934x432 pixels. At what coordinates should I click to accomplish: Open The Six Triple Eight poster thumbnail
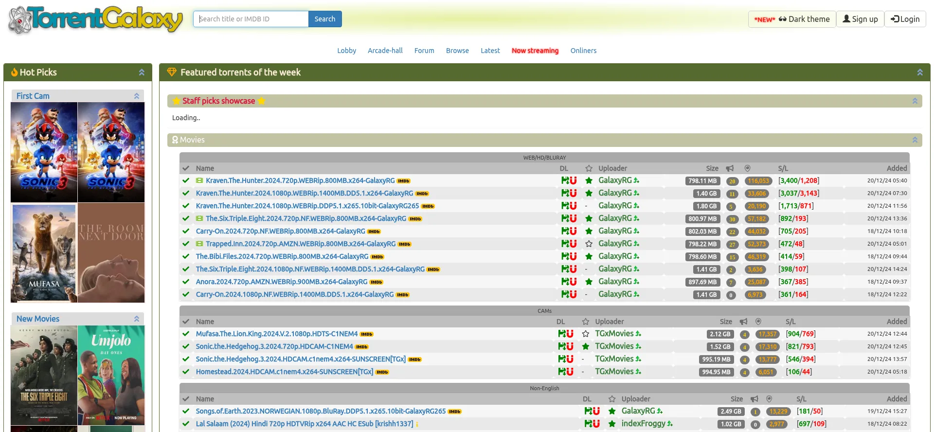[44, 375]
